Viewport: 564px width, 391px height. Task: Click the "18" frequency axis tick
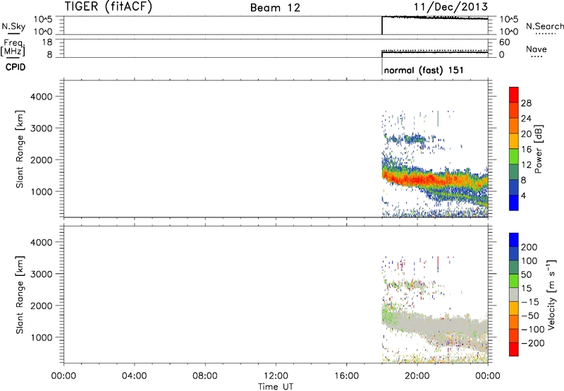47,42
